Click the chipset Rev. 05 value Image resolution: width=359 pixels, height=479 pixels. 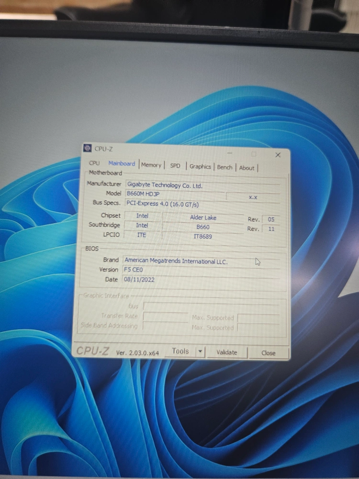271,219
